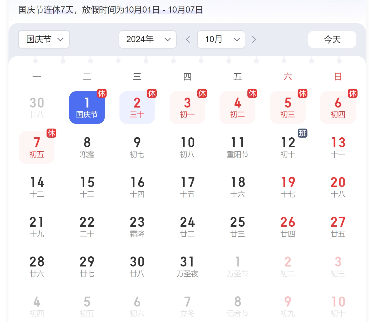Click the 今天 button
Image resolution: width=390 pixels, height=322 pixels.
pos(332,39)
